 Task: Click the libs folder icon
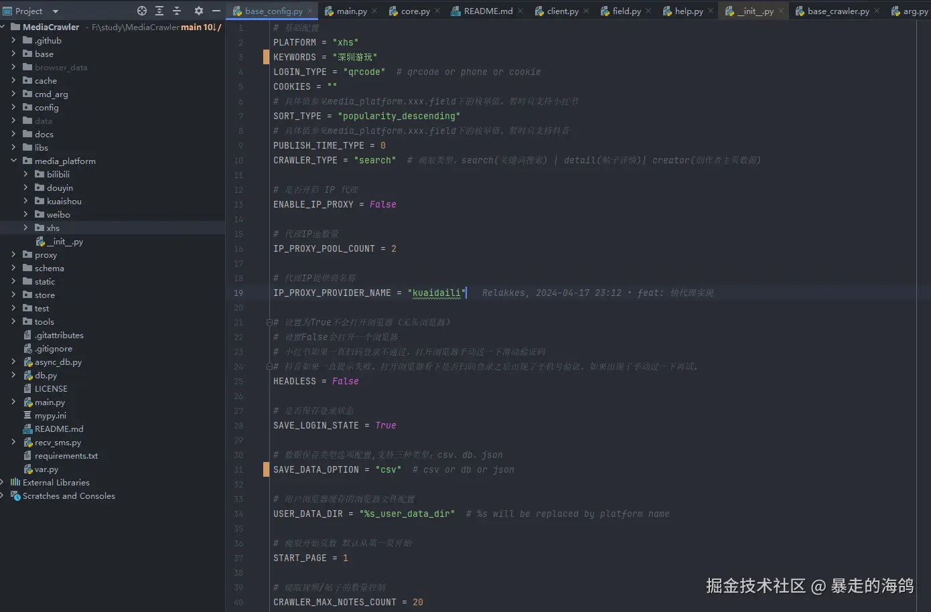(27, 147)
